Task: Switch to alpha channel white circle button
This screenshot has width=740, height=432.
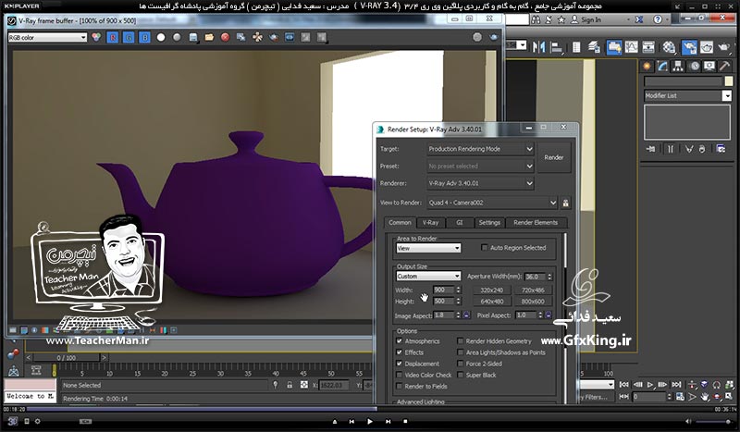Action: tap(161, 37)
